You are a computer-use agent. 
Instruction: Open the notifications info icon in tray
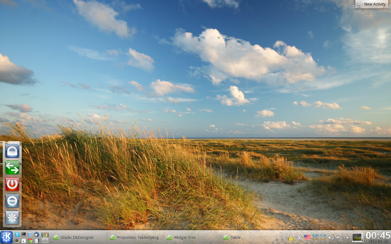282,238
